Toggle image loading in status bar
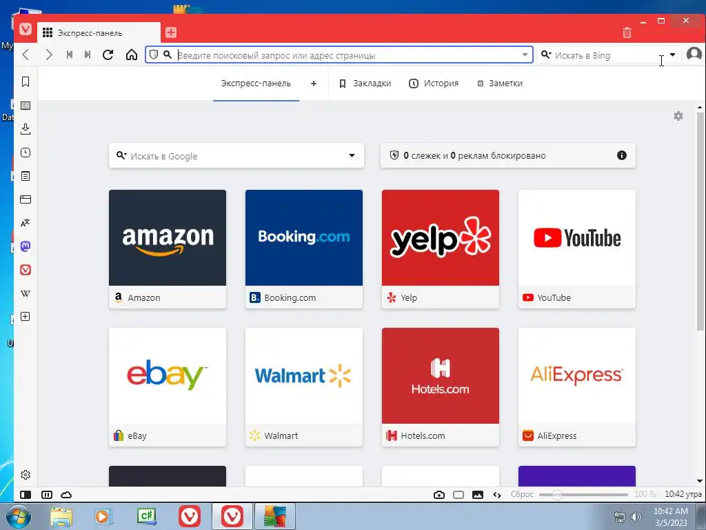Screen dimensions: 706x530 coord(478,495)
